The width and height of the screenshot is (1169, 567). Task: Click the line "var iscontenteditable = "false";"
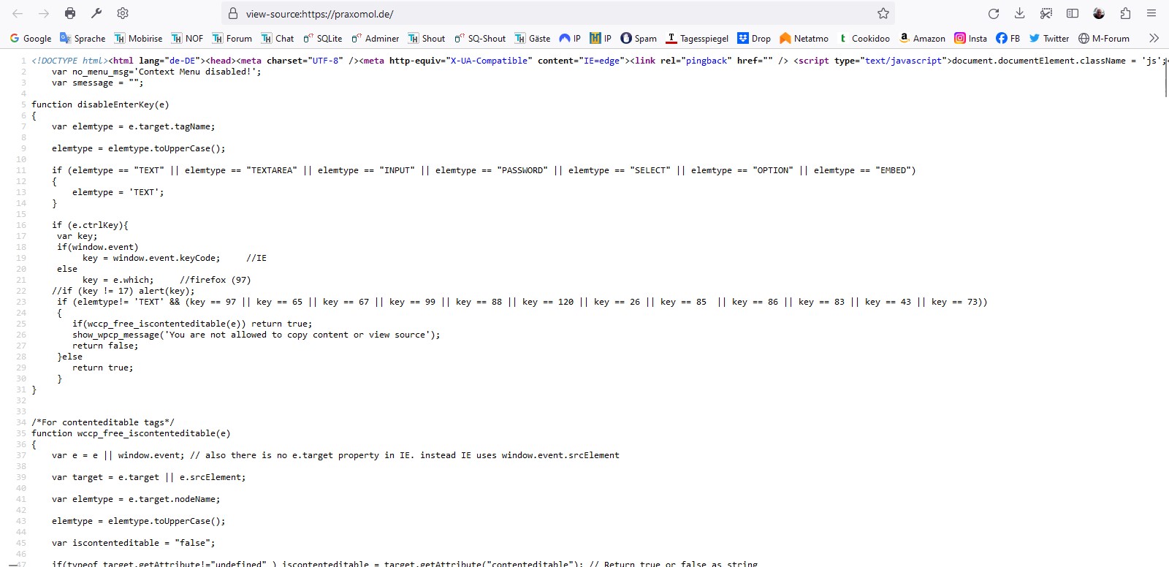point(134,543)
